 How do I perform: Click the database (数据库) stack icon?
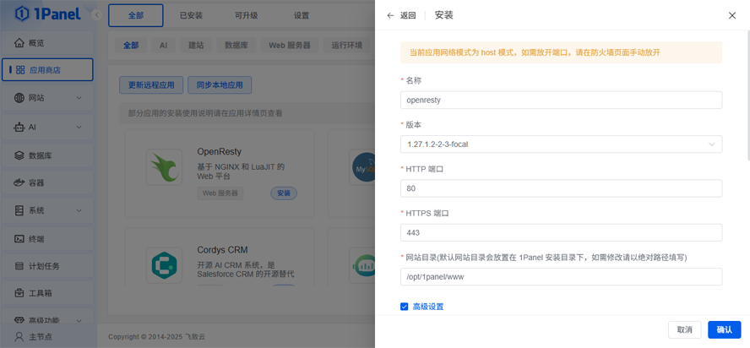pos(19,155)
